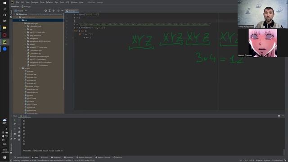Expand the pkg_resources folder
This screenshot has width=288, height=162.
[x=25, y=35]
